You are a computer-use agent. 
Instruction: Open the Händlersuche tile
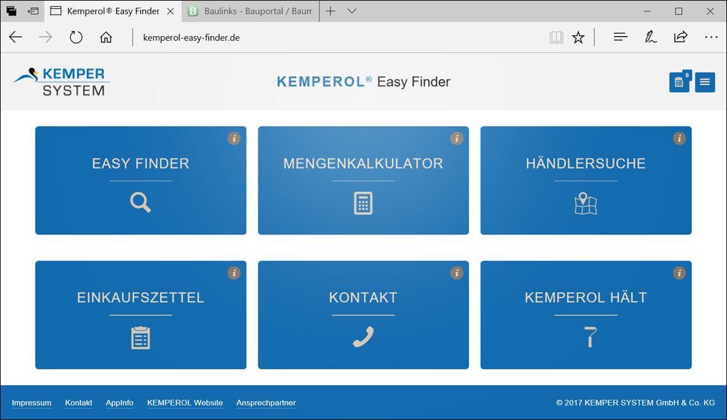(586, 181)
